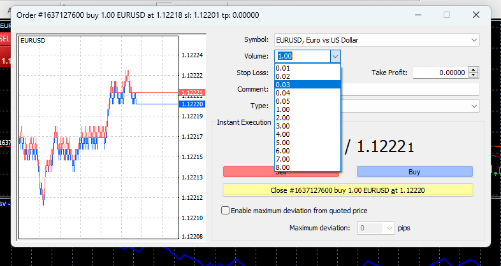This screenshot has height=266, width=501.
Task: Select 0.03 in the Volume list
Action: pyautogui.click(x=307, y=85)
